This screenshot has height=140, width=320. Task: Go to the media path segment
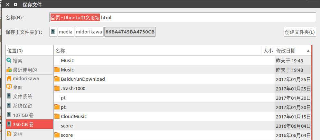pos(66,32)
